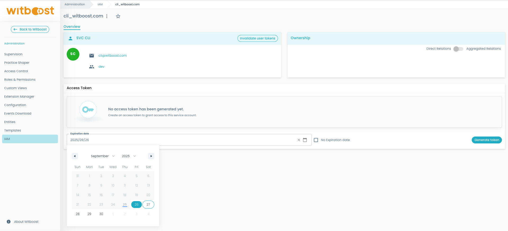This screenshot has width=508, height=231.
Task: Select September 27 in the calendar
Action: point(148,205)
